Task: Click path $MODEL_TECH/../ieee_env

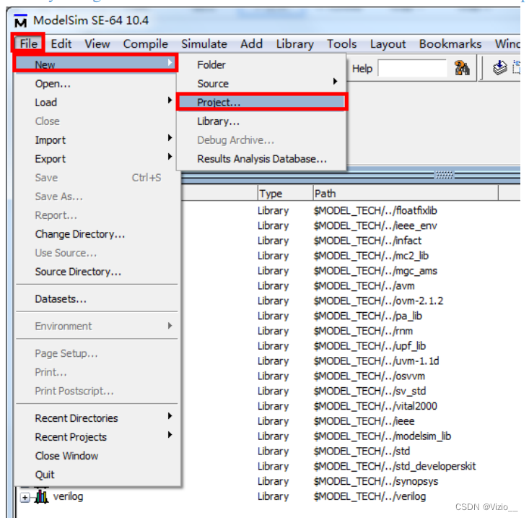Action: click(375, 225)
